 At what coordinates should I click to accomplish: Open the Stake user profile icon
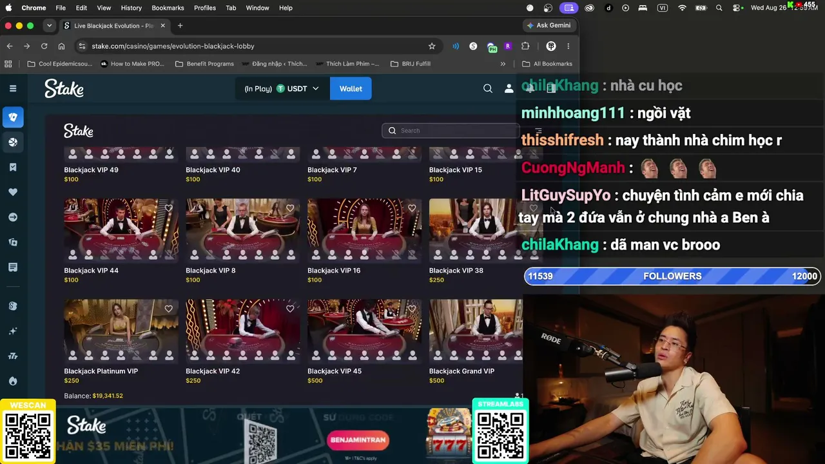point(509,88)
